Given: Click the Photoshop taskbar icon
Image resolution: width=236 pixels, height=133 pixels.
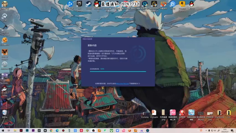Looking at the screenshot, I should pos(27,130).
